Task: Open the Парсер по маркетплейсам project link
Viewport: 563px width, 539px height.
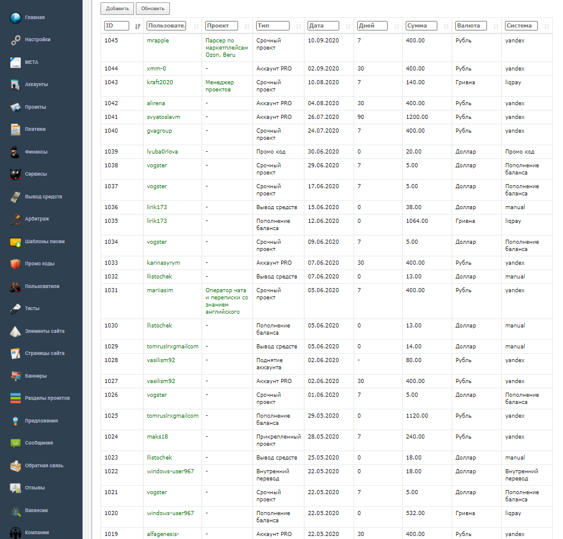Action: coord(227,48)
